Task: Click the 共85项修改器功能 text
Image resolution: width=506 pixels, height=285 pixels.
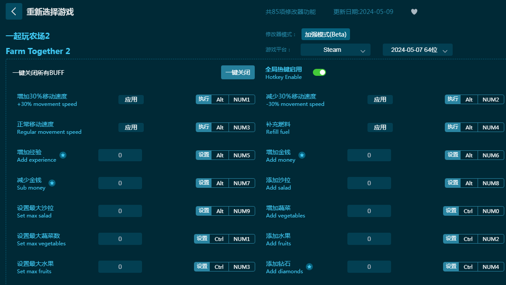Action: 291,12
